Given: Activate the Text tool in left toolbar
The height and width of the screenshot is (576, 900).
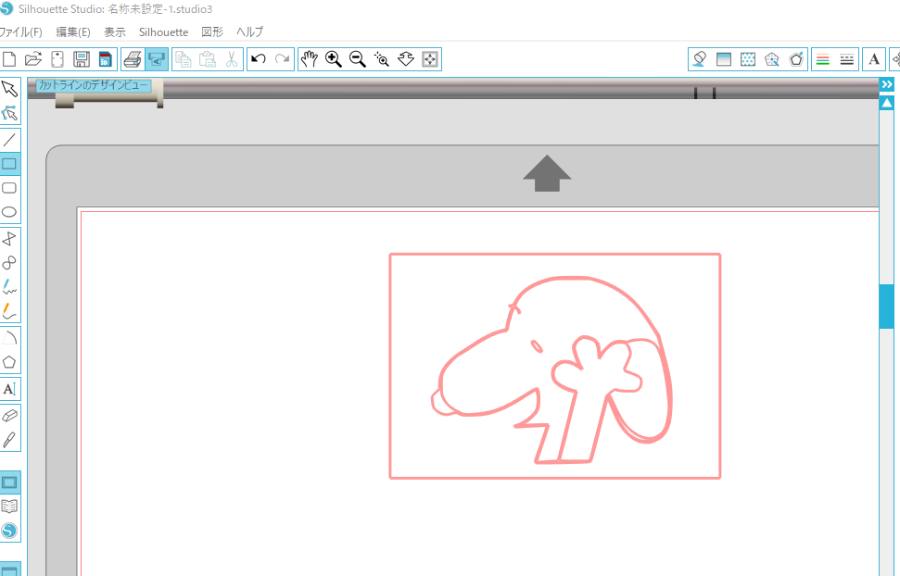Looking at the screenshot, I should 10,389.
